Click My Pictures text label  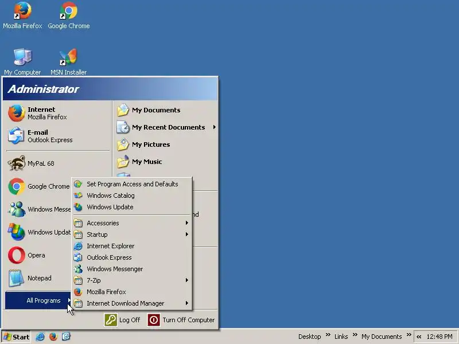151,144
